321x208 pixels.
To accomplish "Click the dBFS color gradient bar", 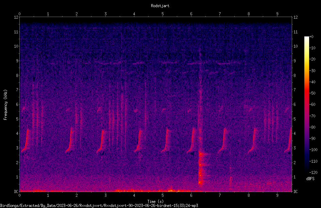I will click(306, 104).
